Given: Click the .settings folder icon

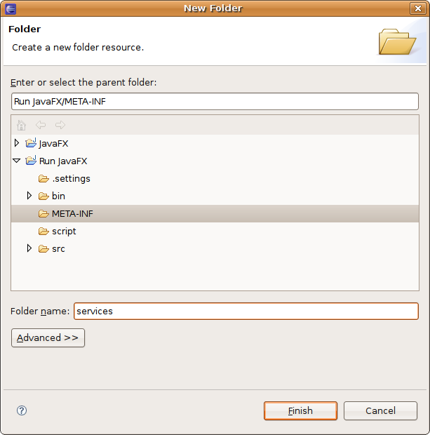Looking at the screenshot, I should pos(43,178).
